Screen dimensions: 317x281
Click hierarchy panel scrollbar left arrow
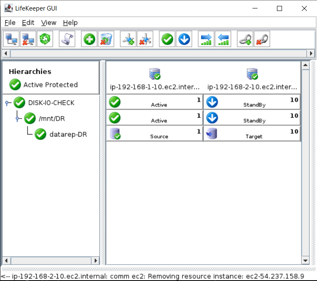click(6, 261)
